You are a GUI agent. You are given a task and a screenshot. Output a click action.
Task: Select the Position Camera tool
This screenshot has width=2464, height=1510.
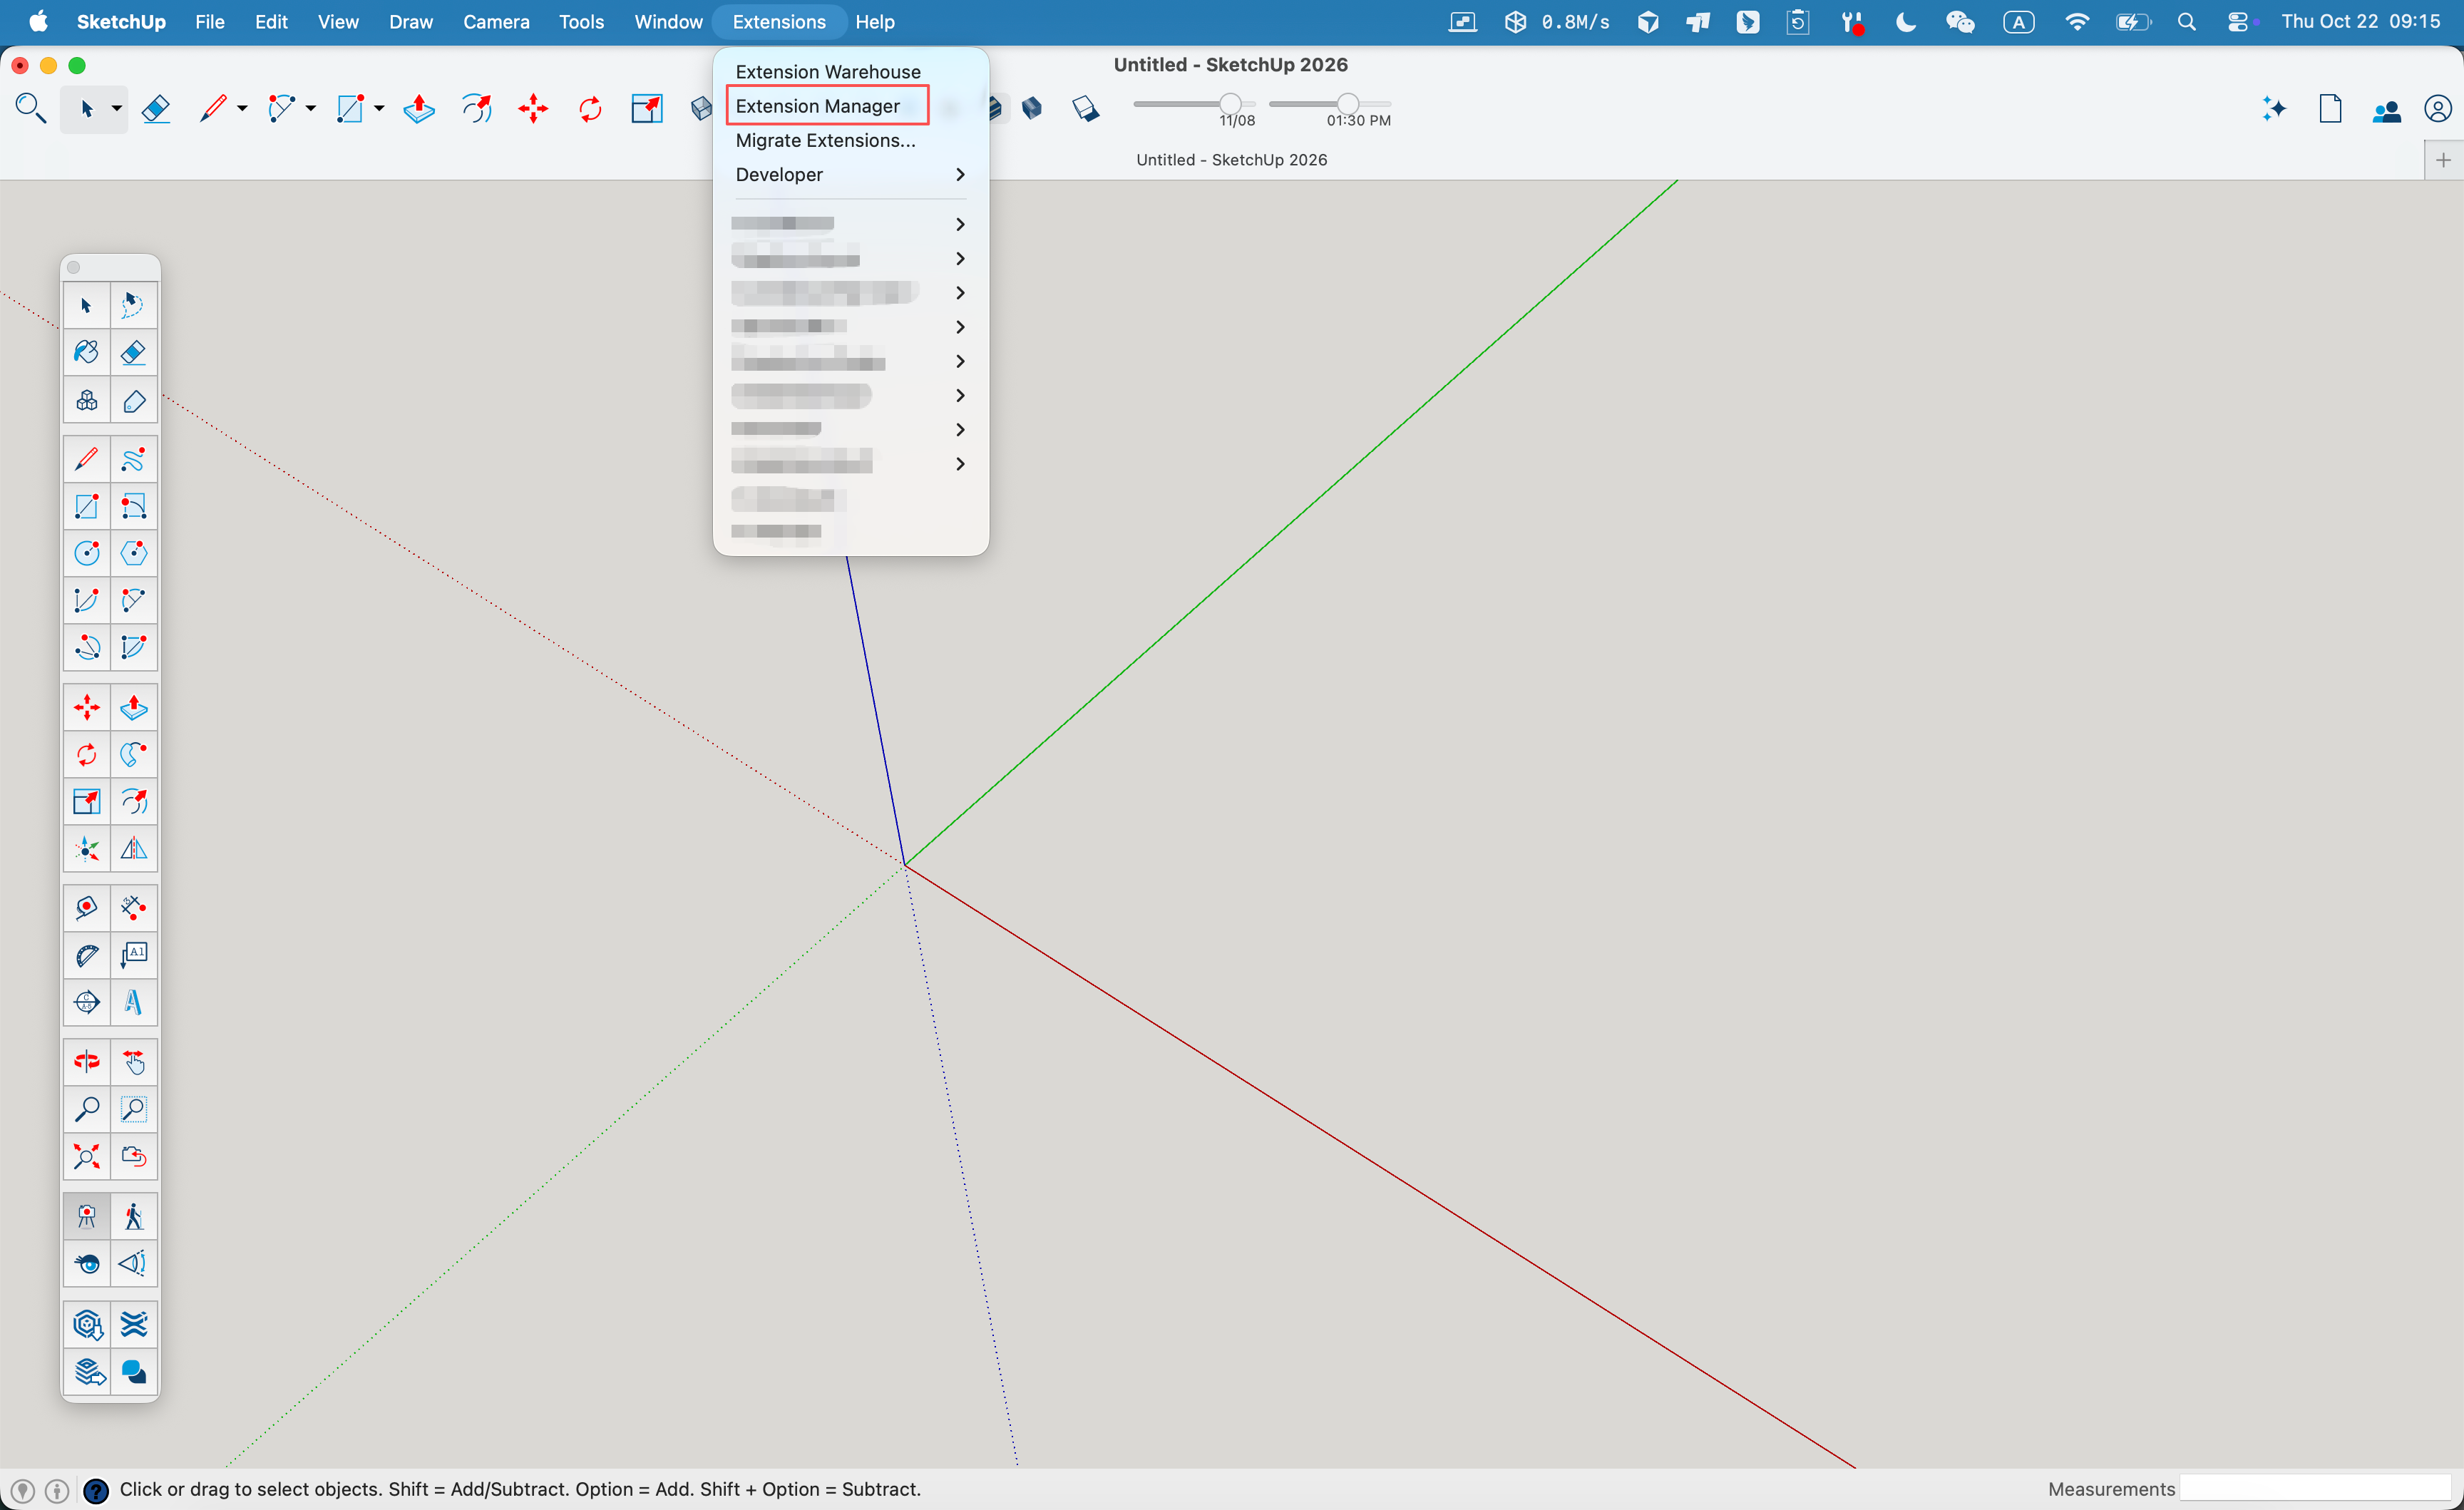coord(86,1216)
